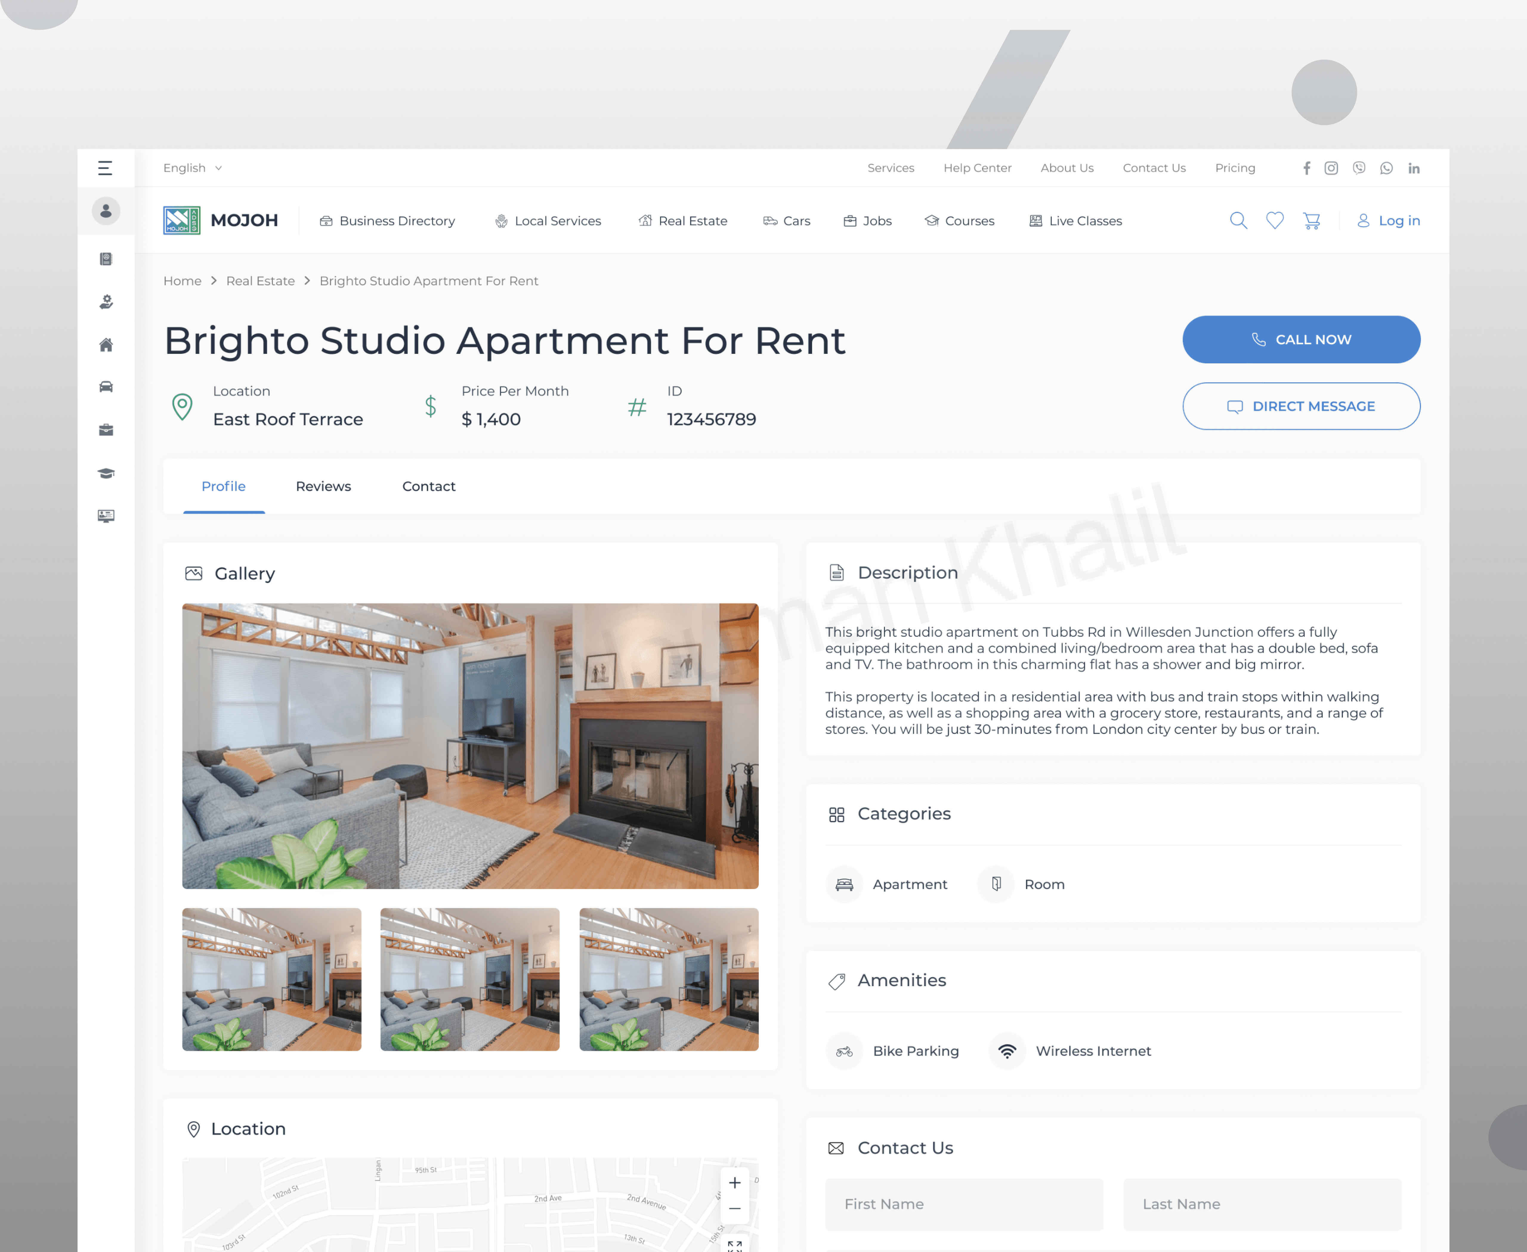The width and height of the screenshot is (1527, 1252).
Task: Open favorites via the heart icon
Action: pyautogui.click(x=1275, y=221)
